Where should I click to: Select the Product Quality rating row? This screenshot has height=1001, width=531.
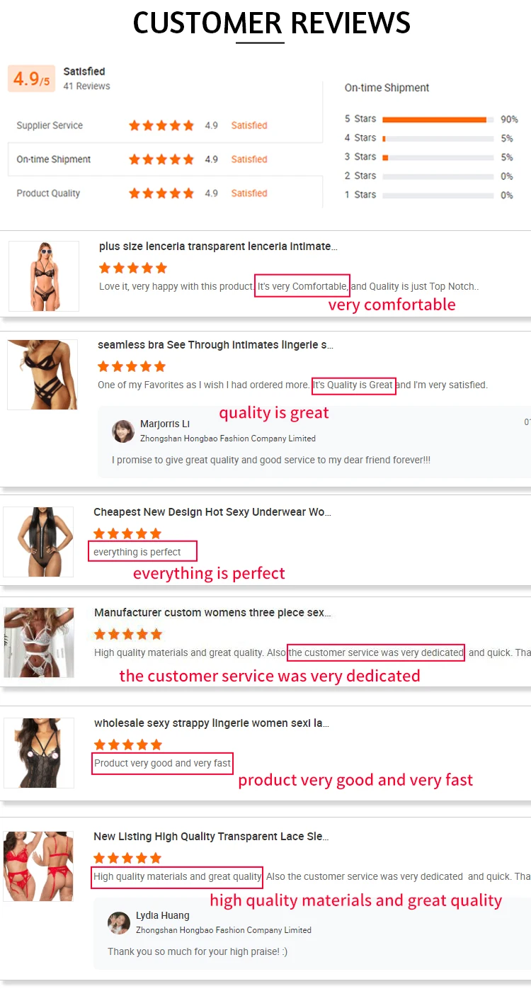[x=165, y=193]
